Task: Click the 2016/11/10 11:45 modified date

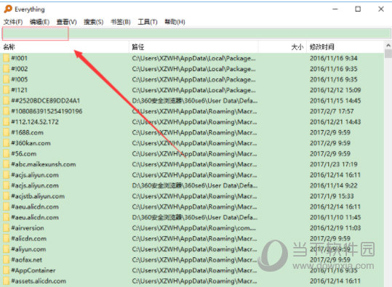Action: [335, 217]
